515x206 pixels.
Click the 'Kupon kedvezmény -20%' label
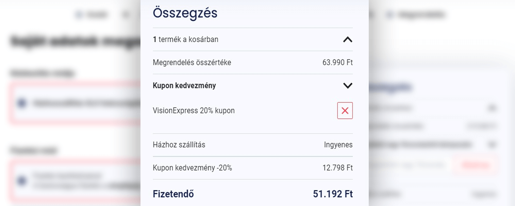coord(192,168)
